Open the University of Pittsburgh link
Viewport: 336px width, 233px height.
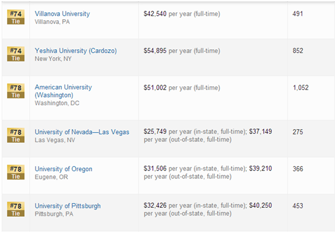(67, 206)
